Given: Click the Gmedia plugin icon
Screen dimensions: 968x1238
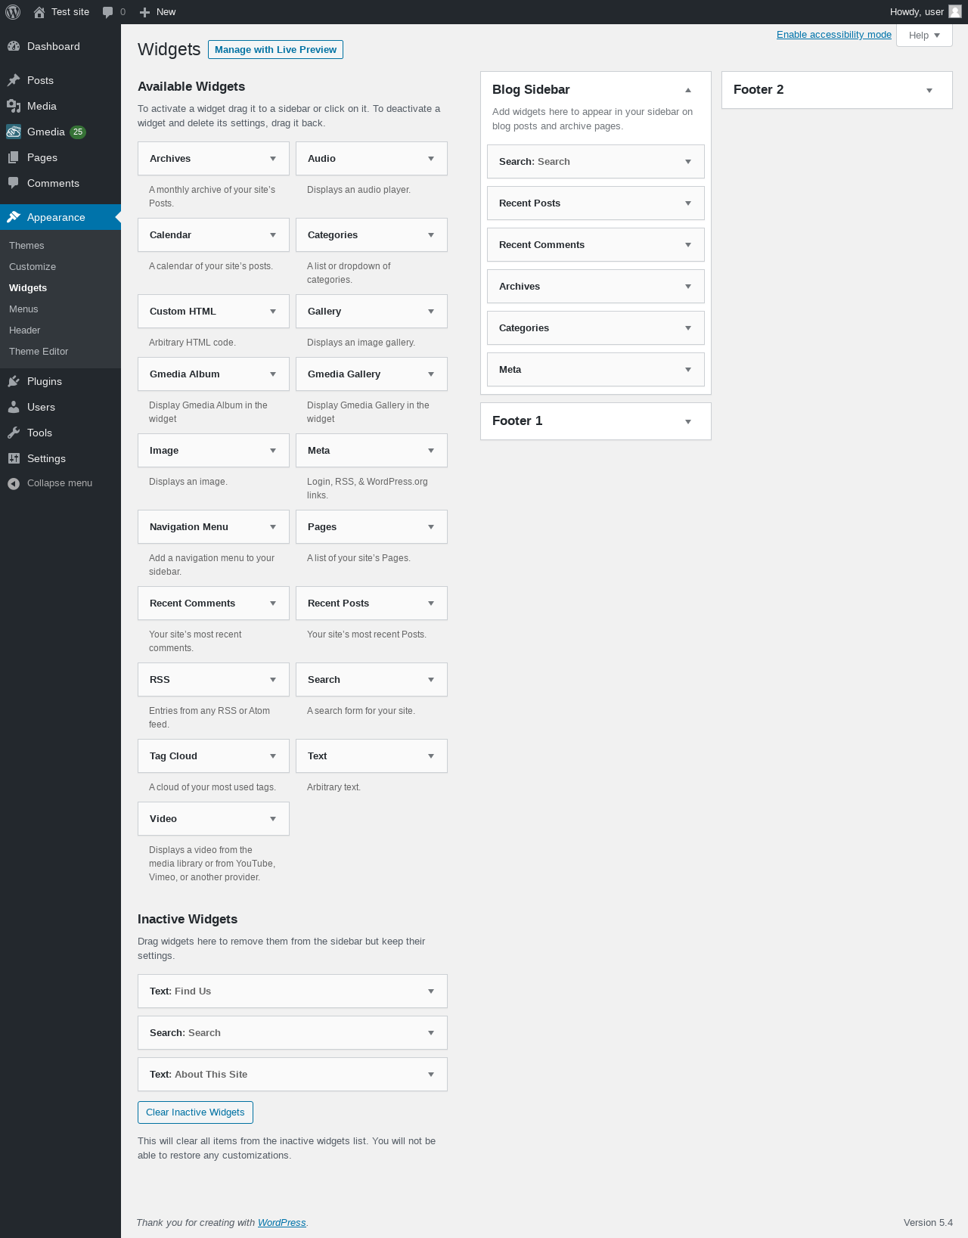Looking at the screenshot, I should coord(14,132).
